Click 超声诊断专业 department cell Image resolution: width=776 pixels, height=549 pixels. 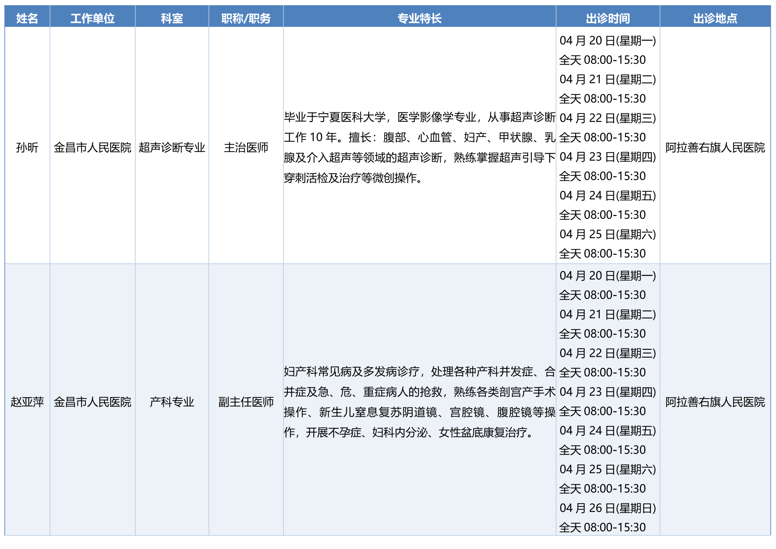172,147
